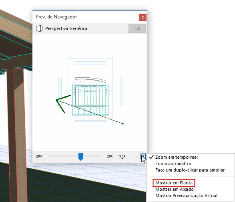Click the blue view cone slider handle
Viewport: 235px width, 202px height.
[x=80, y=157]
